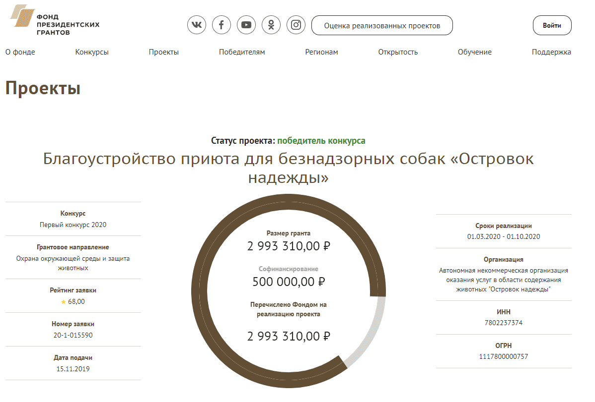Open the Odnoklassniki social icon

click(271, 25)
